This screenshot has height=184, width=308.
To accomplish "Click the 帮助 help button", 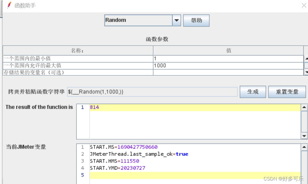I will tap(196, 20).
